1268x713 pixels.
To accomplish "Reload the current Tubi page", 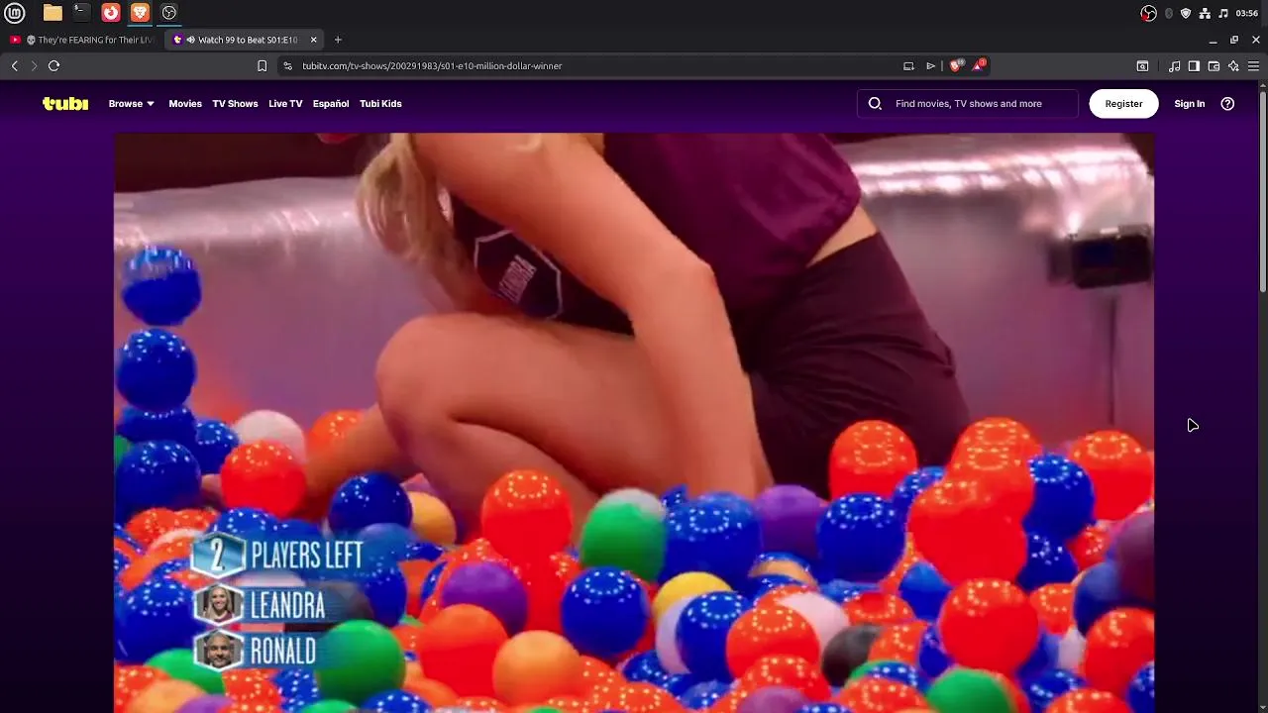I will (53, 65).
